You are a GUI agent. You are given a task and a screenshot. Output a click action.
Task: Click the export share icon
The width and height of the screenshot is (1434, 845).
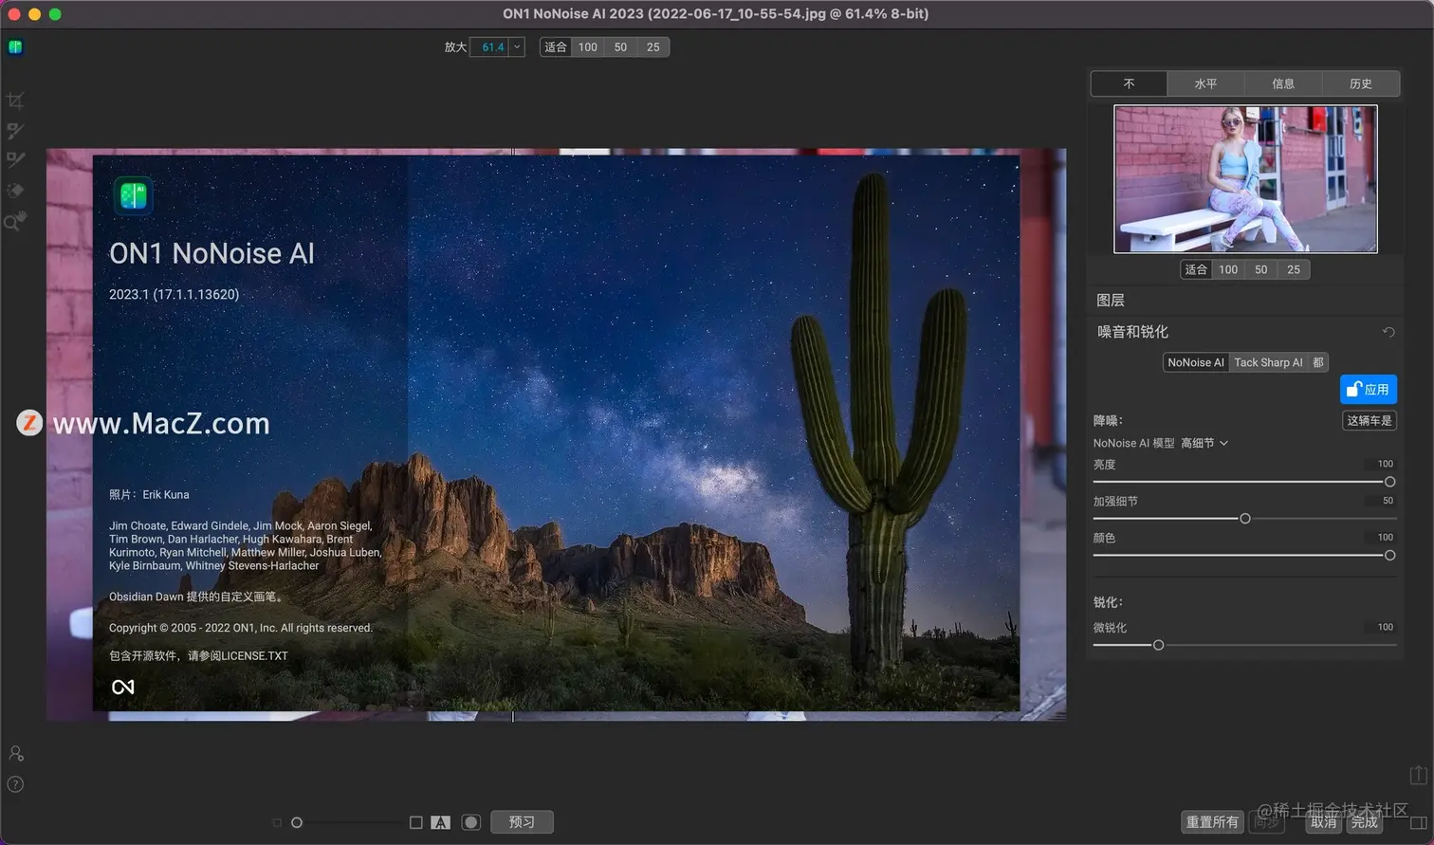pos(1418,775)
